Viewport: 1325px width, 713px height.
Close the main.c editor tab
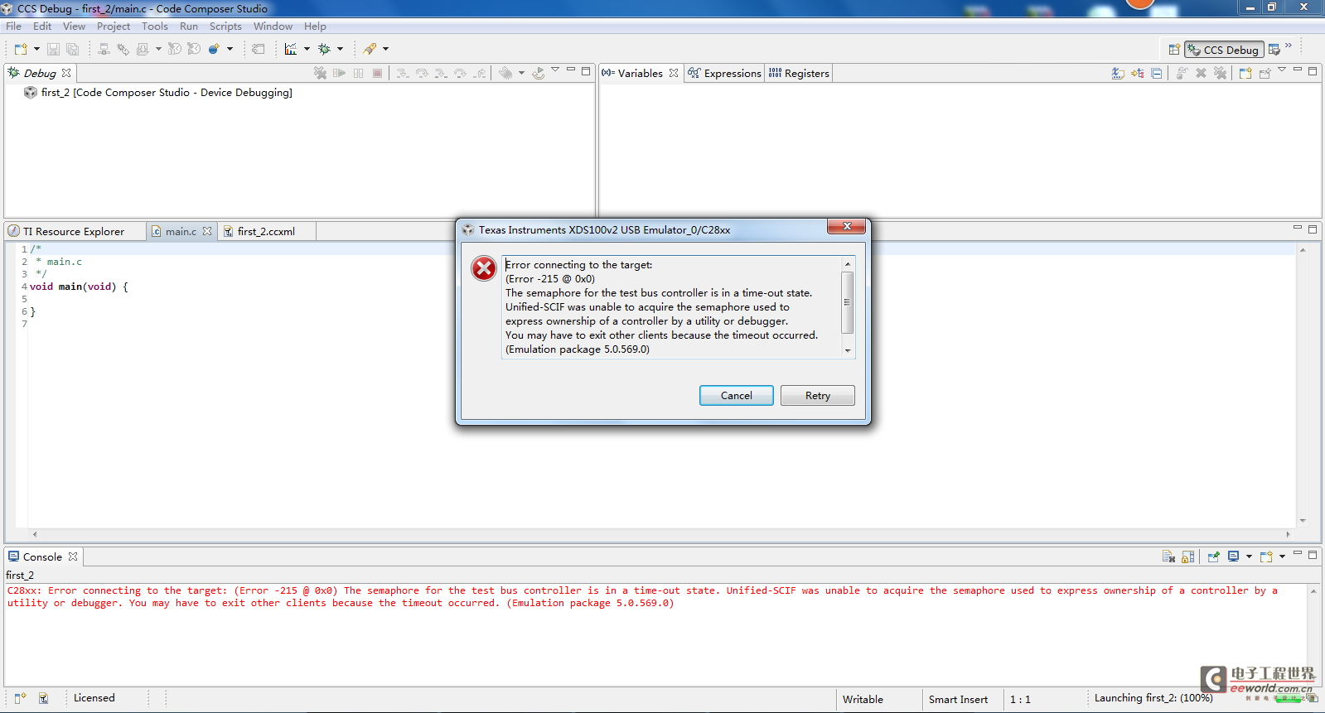pyautogui.click(x=207, y=232)
